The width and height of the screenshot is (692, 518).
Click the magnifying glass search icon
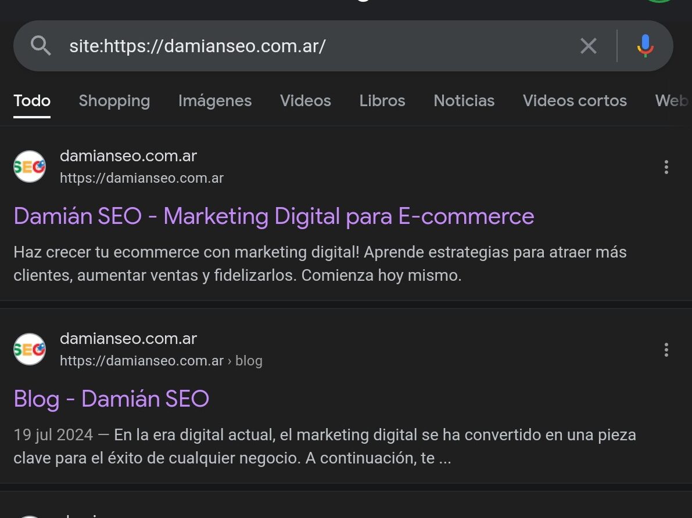pos(41,45)
